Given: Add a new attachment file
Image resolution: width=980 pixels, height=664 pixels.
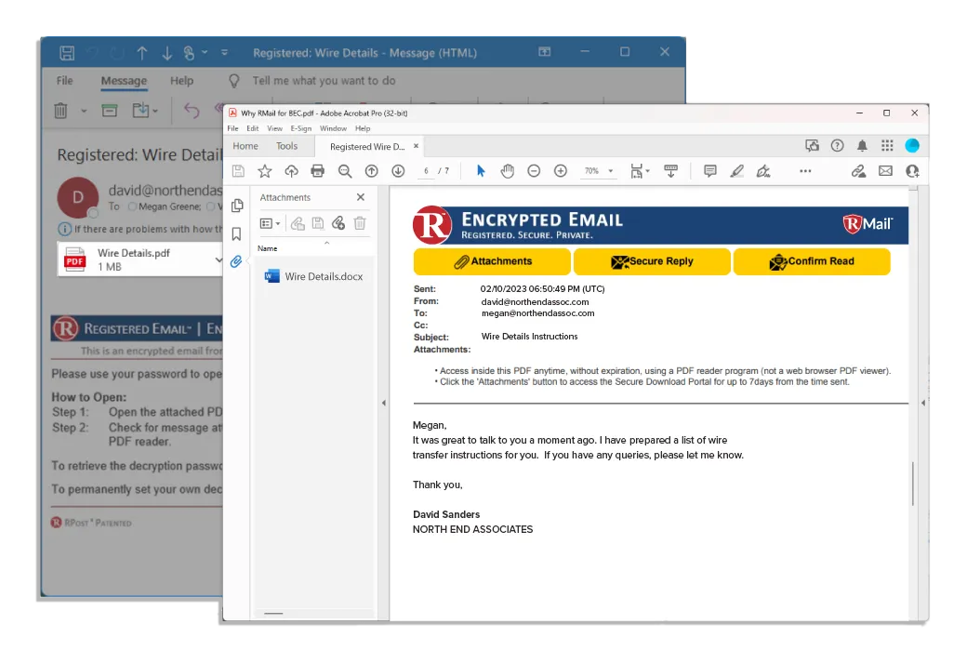Looking at the screenshot, I should (x=338, y=223).
